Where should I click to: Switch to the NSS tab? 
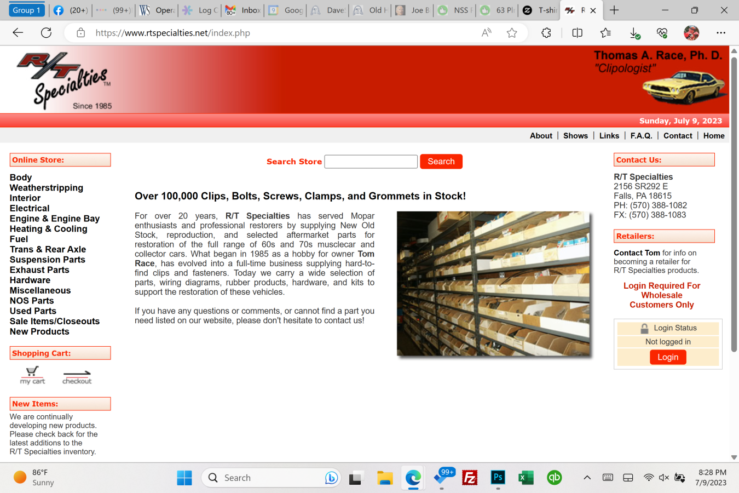[x=455, y=10]
